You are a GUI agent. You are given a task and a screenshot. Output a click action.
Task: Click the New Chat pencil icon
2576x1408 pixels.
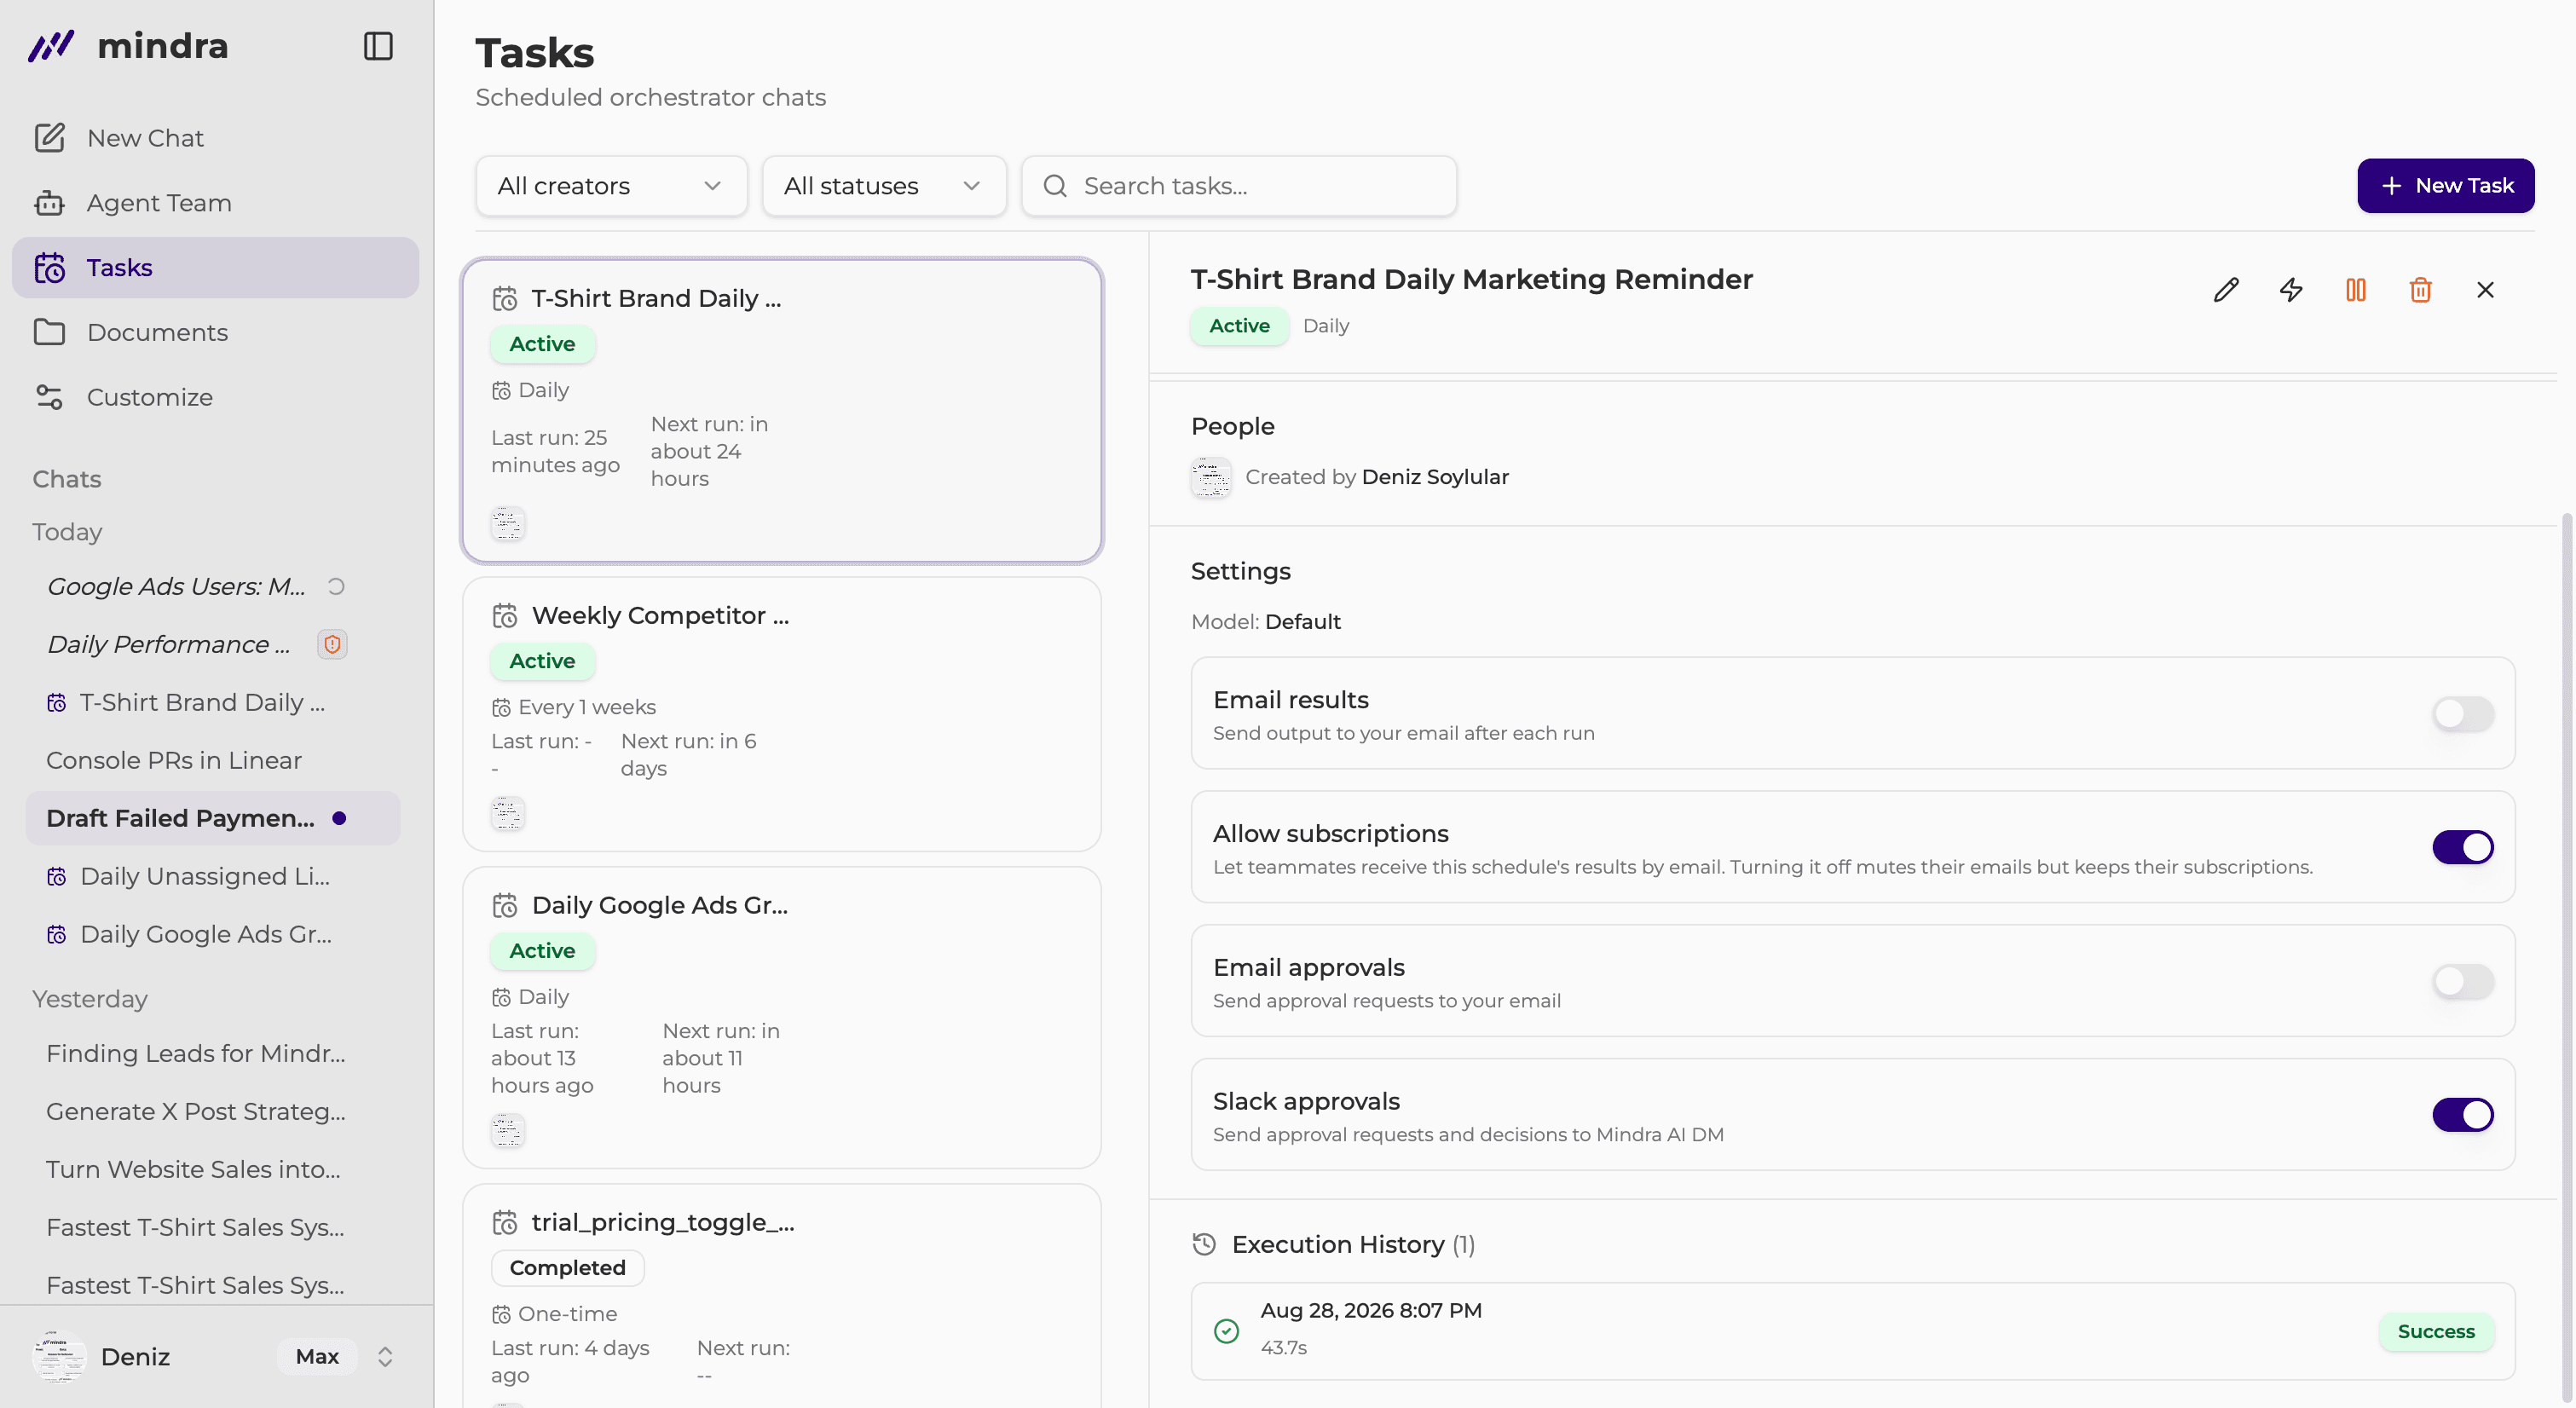49,138
